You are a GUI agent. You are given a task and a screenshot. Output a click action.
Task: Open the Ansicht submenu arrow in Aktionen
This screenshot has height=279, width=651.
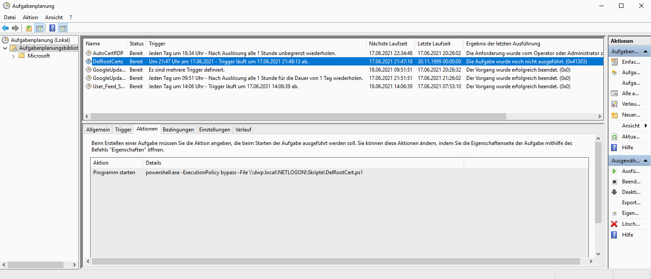646,126
